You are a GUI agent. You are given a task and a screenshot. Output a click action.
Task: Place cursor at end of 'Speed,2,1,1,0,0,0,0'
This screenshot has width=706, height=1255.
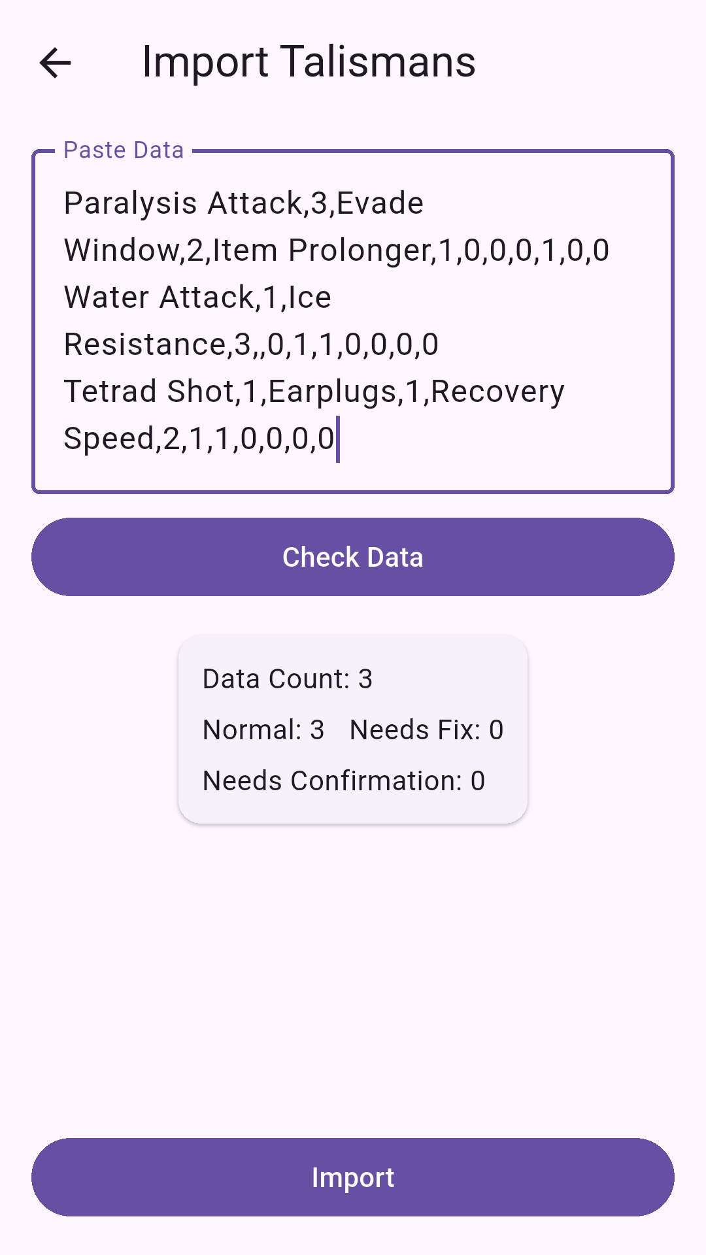pyautogui.click(x=335, y=439)
